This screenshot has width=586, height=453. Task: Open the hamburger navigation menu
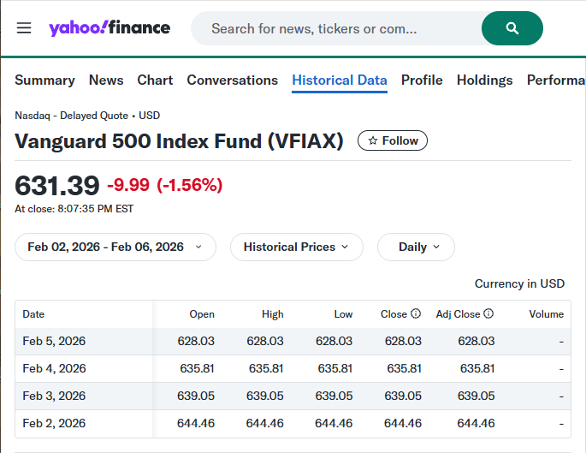click(24, 28)
